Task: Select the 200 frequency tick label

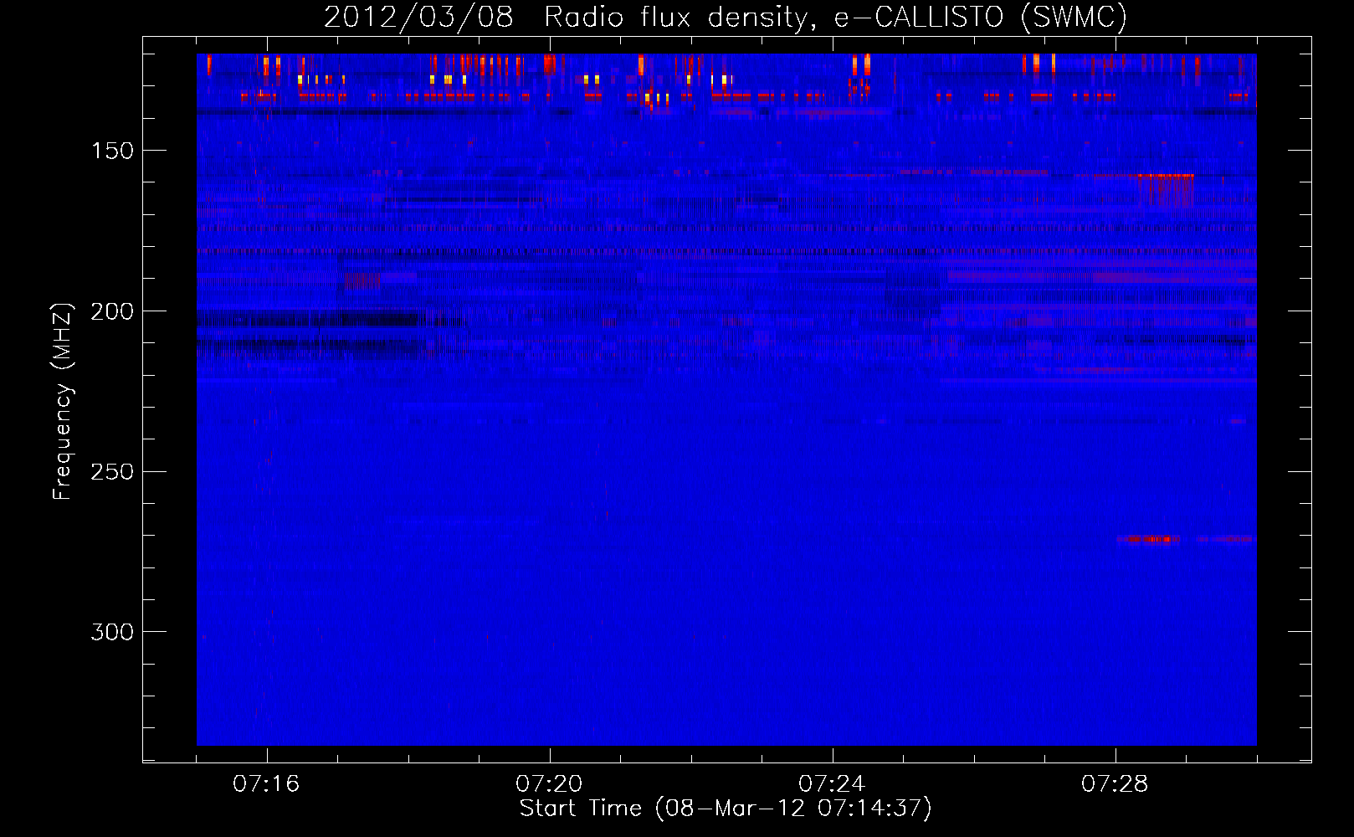Action: pyautogui.click(x=112, y=311)
